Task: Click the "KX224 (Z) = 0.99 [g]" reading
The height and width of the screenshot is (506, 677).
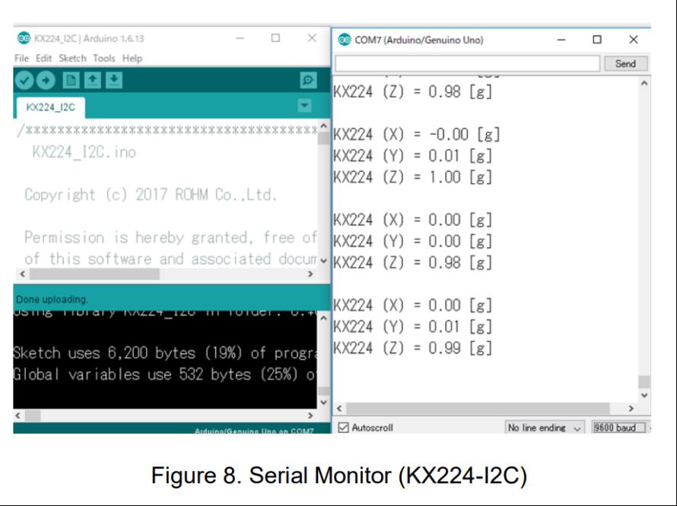Action: click(x=413, y=348)
